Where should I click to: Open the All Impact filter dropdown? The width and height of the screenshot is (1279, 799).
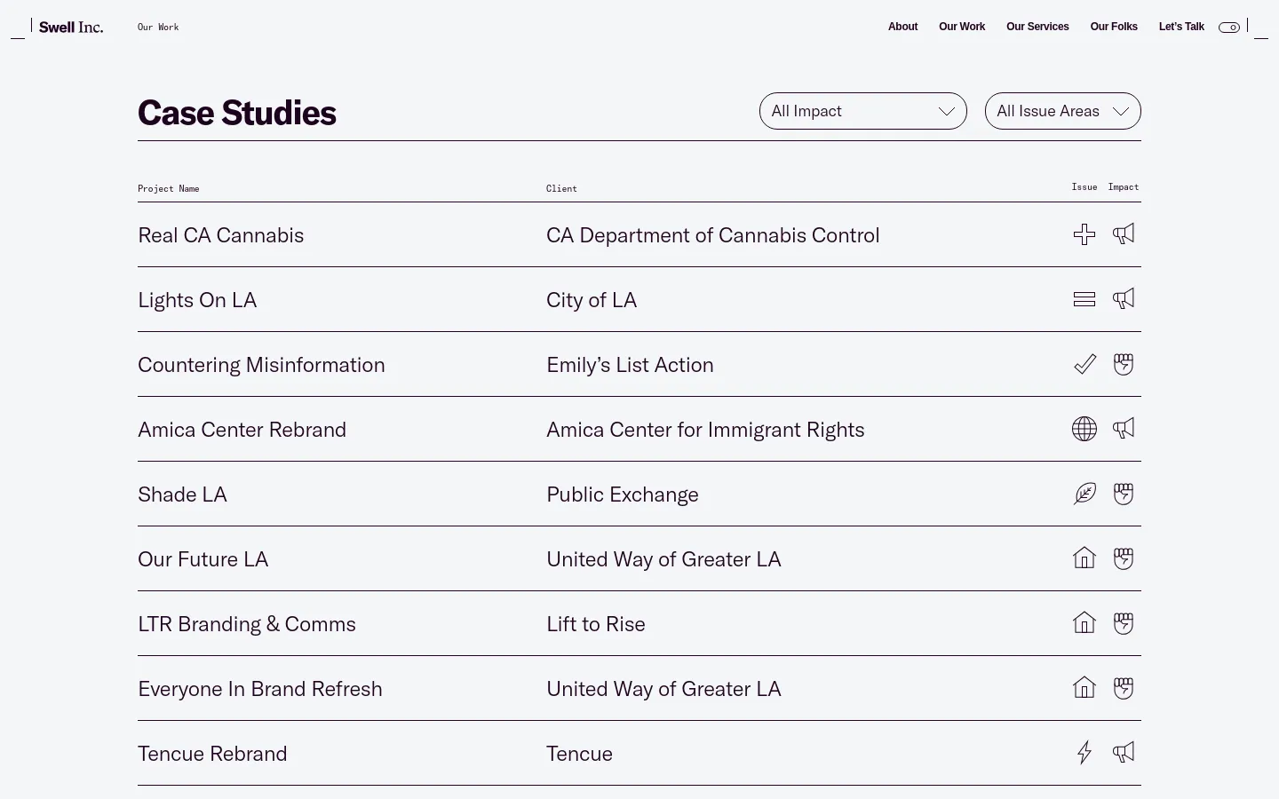tap(863, 111)
